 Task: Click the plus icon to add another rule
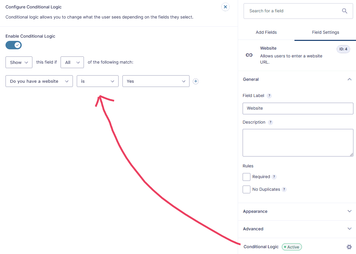195,81
